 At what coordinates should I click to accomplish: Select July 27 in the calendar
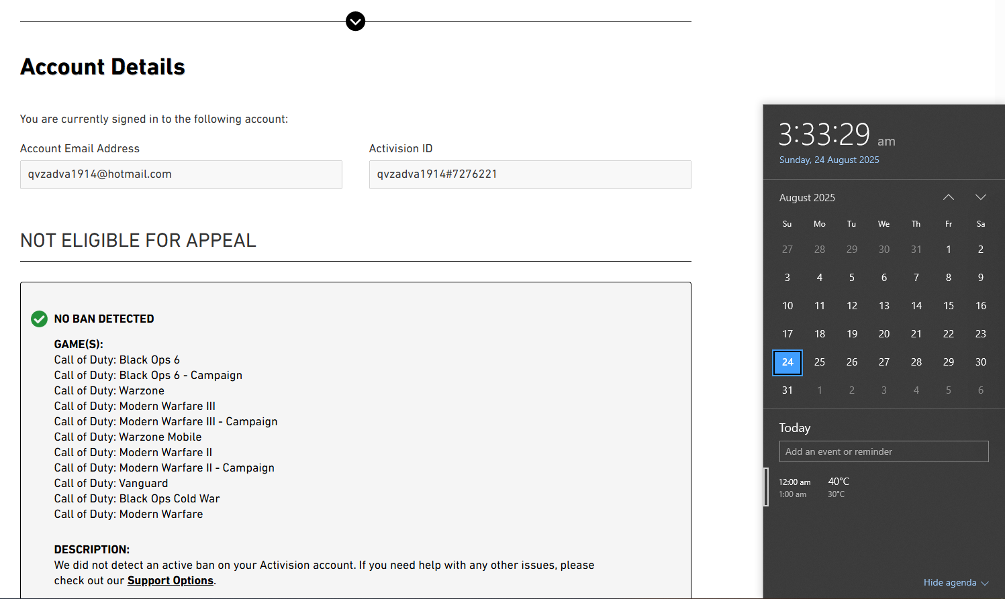pyautogui.click(x=787, y=250)
